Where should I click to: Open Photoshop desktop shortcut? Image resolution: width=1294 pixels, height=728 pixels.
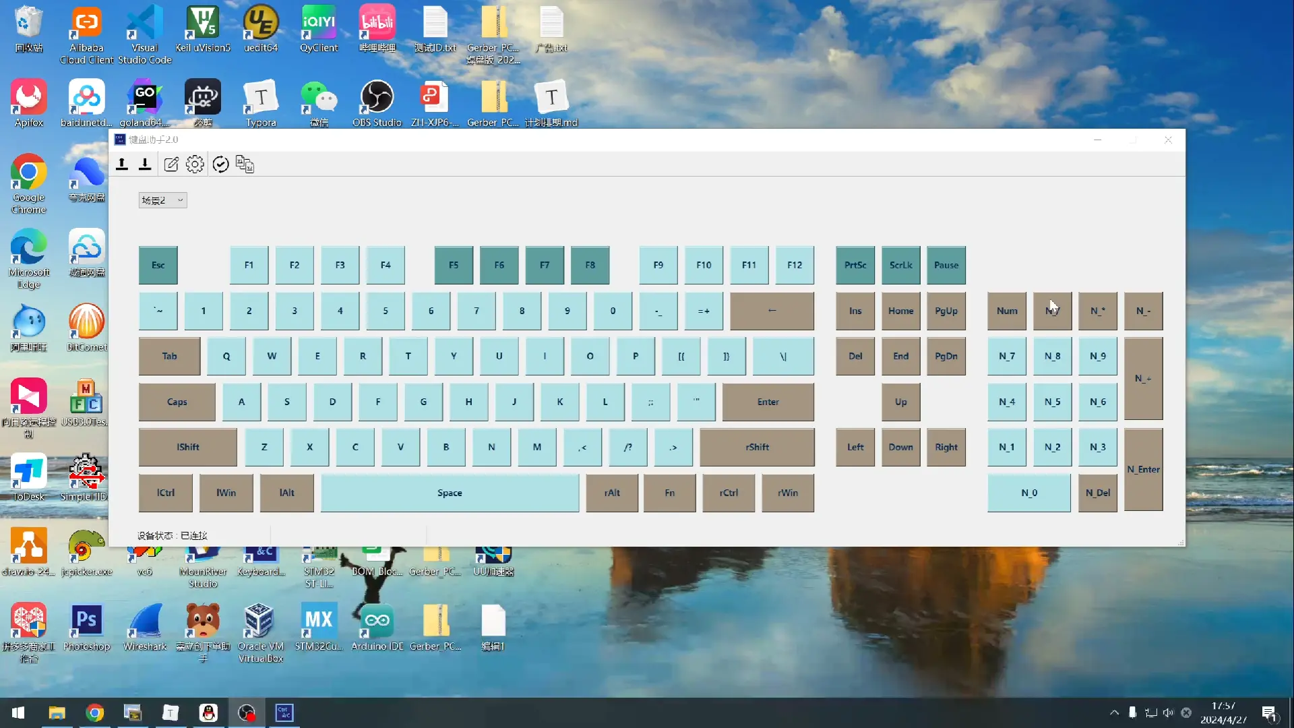coord(87,628)
